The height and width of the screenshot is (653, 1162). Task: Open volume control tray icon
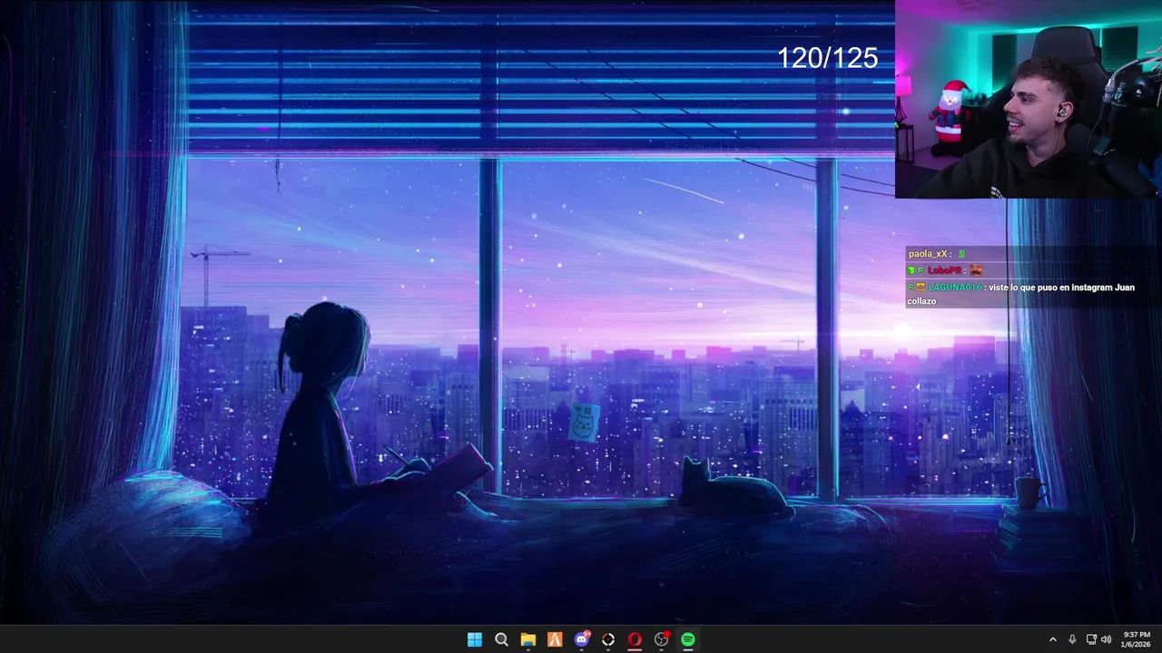pos(1106,639)
